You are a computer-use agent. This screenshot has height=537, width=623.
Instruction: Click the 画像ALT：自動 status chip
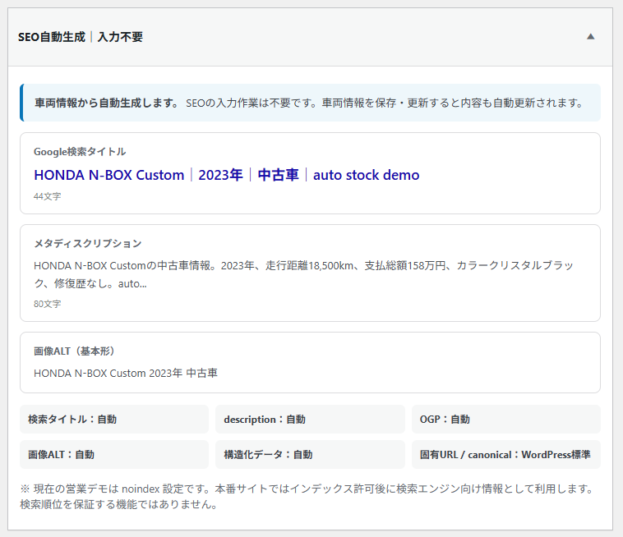[114, 454]
